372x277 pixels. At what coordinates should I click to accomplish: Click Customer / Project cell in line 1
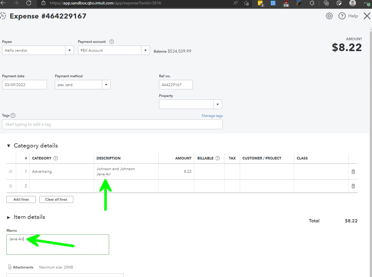click(267, 172)
